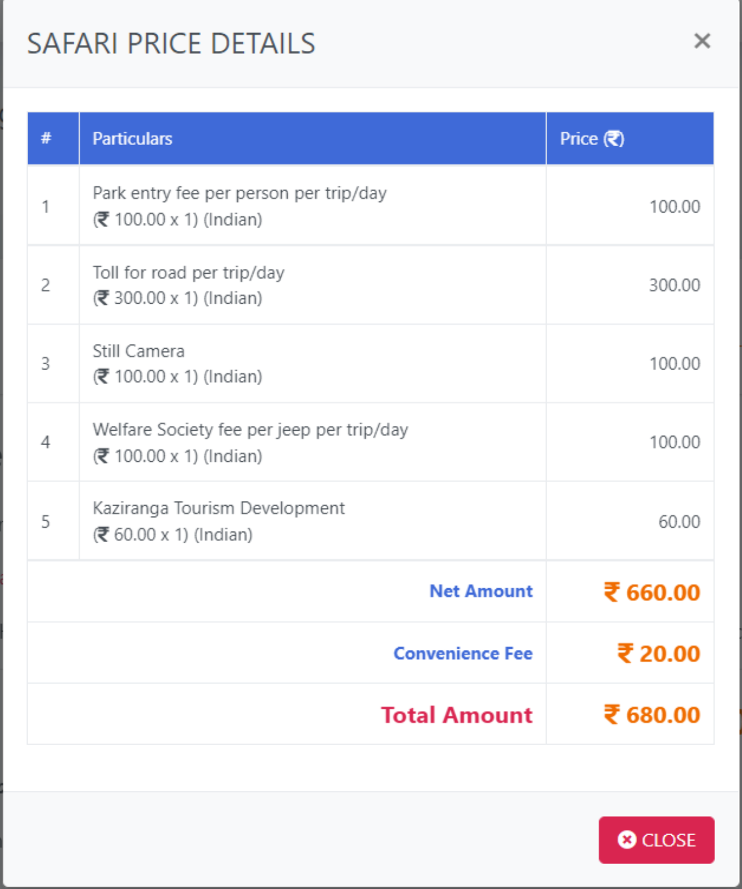
Task: Click the Total Amount label
Action: click(457, 715)
